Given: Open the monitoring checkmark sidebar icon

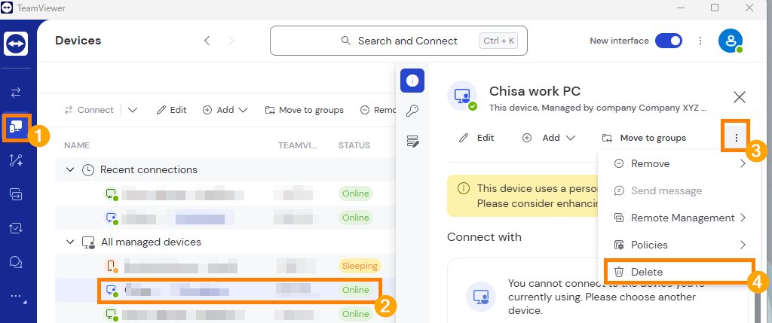Looking at the screenshot, I should [16, 228].
